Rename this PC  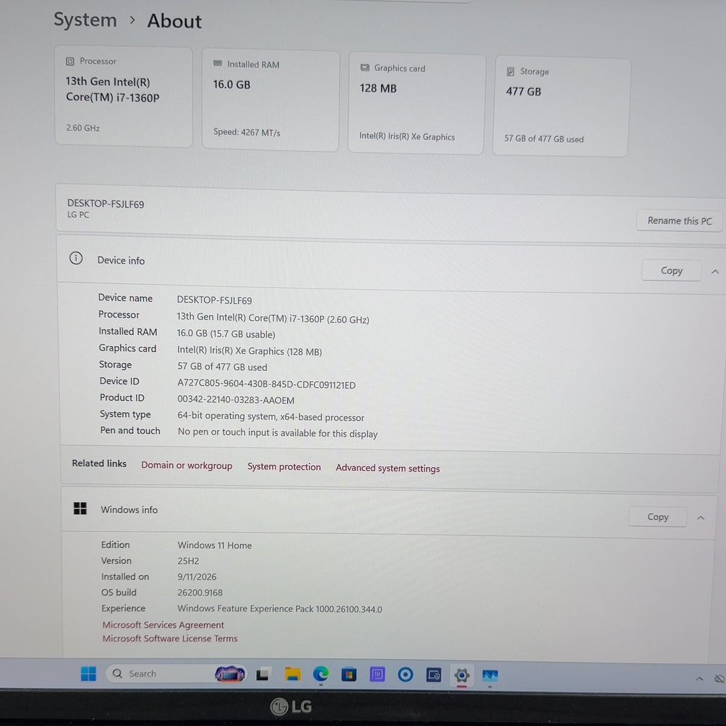click(x=679, y=221)
